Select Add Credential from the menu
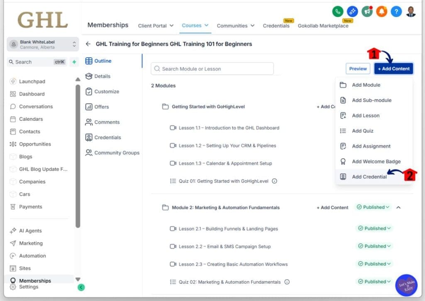Image resolution: width=425 pixels, height=301 pixels. [x=369, y=177]
